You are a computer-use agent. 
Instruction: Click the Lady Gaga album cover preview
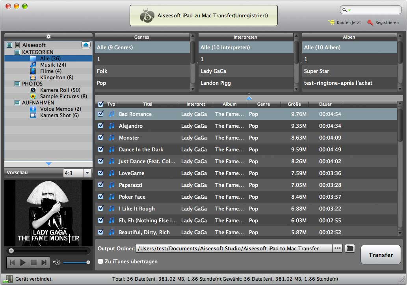pyautogui.click(x=48, y=213)
